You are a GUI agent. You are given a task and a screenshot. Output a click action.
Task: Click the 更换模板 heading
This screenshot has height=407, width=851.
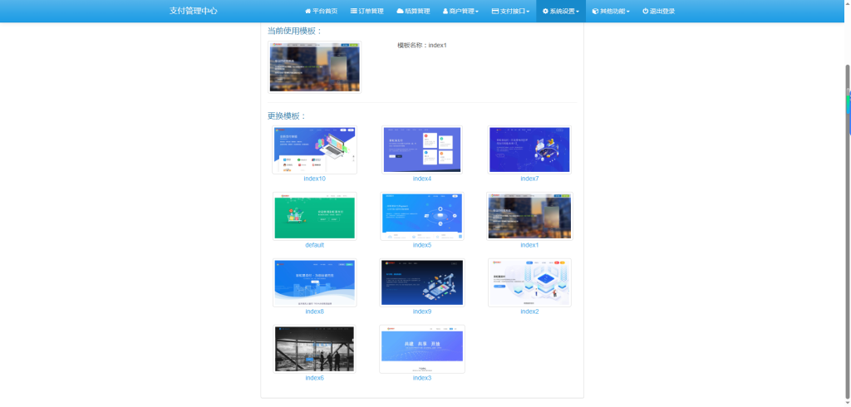pos(287,116)
